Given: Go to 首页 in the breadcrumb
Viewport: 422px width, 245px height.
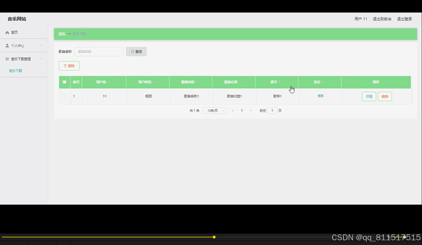Looking at the screenshot, I should pos(62,34).
